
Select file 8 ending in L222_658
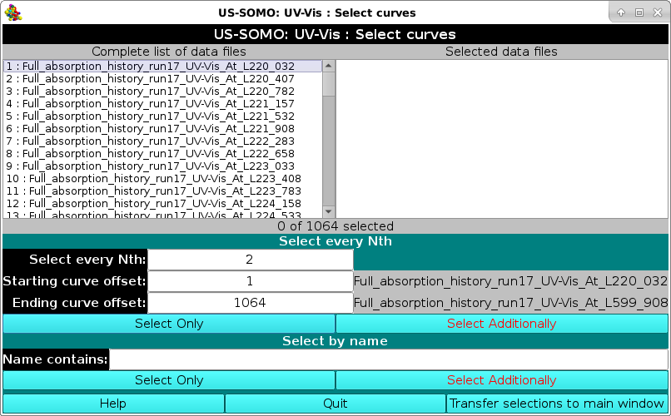[162, 153]
